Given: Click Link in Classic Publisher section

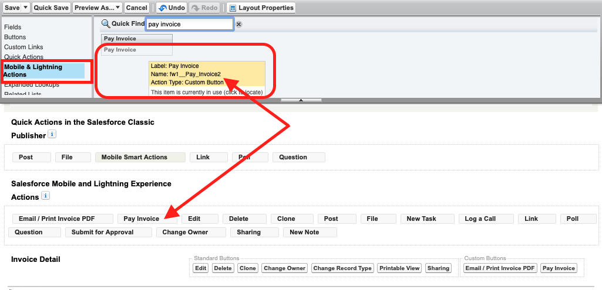Looking at the screenshot, I should pyautogui.click(x=208, y=158).
